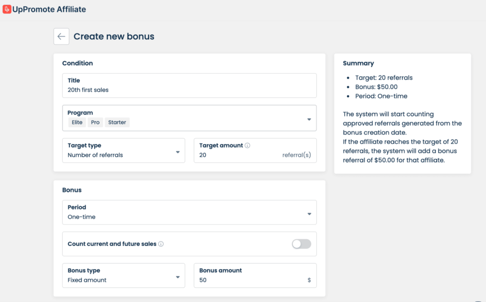Image resolution: width=486 pixels, height=302 pixels.
Task: Click the Create new bonus heading
Action: tap(114, 37)
